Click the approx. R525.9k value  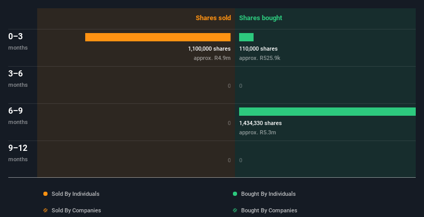[x=260, y=58]
